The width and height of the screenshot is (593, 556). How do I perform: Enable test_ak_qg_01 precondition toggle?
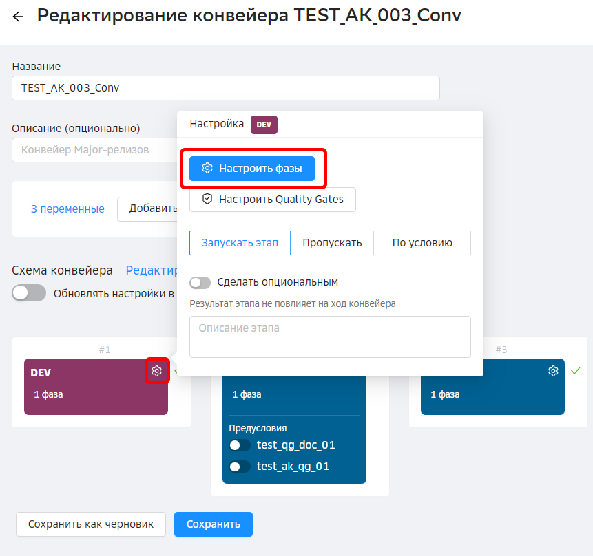(x=240, y=467)
